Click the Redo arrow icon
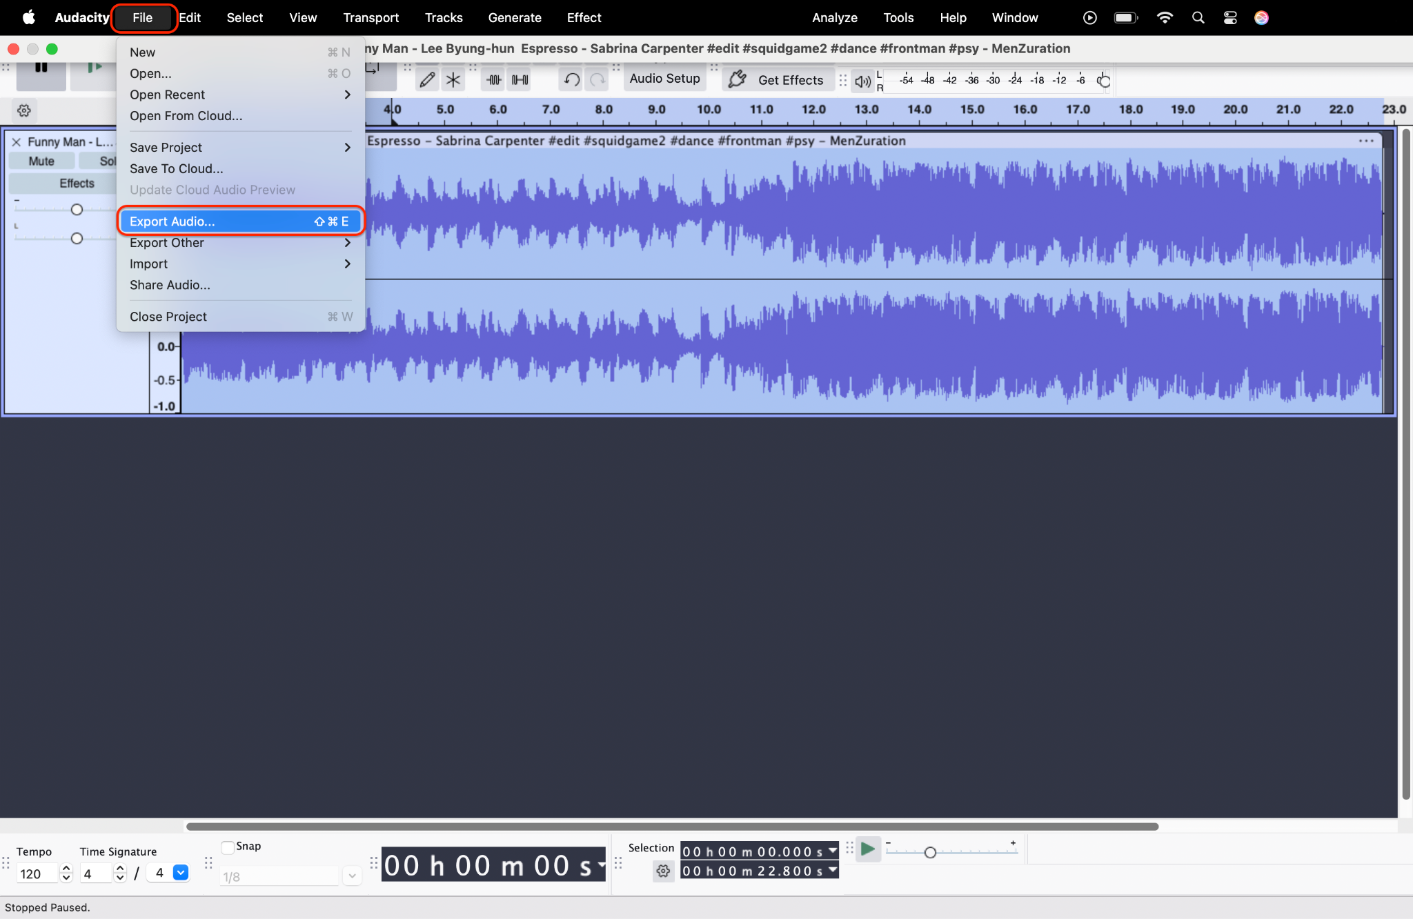 pyautogui.click(x=597, y=80)
